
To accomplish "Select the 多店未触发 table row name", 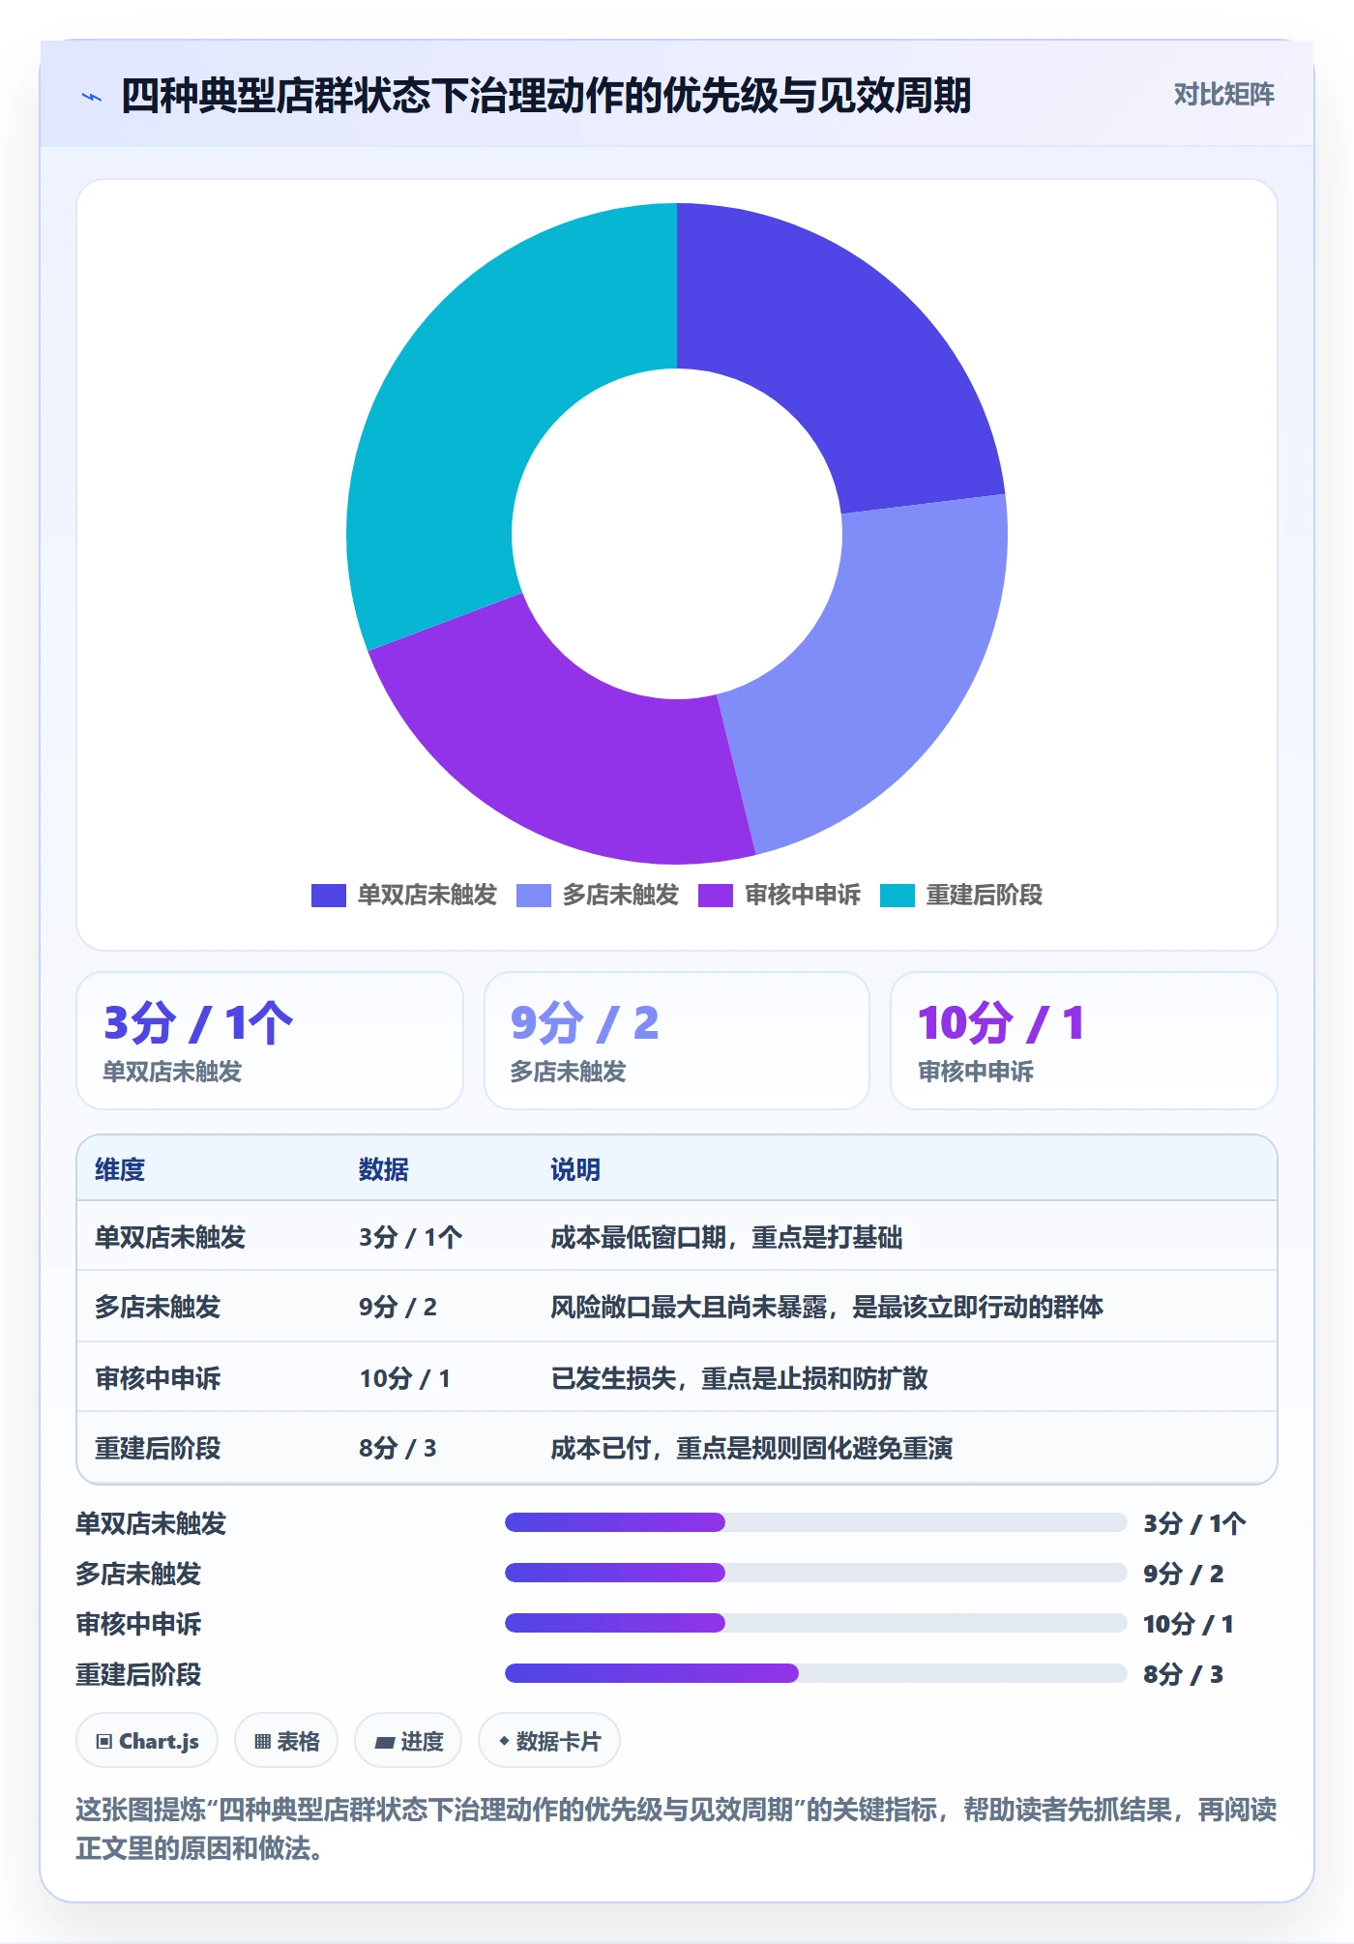I will (x=158, y=1308).
